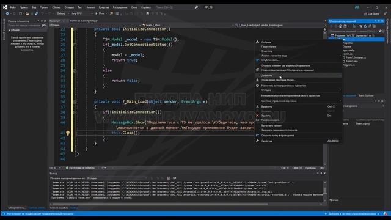Click the Solution Explorer refresh icon

pyautogui.click(x=365, y=26)
